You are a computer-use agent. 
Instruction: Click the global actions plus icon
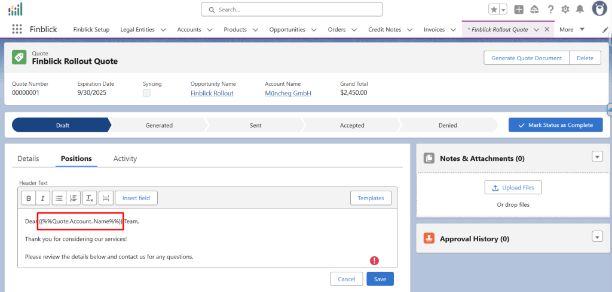(519, 10)
